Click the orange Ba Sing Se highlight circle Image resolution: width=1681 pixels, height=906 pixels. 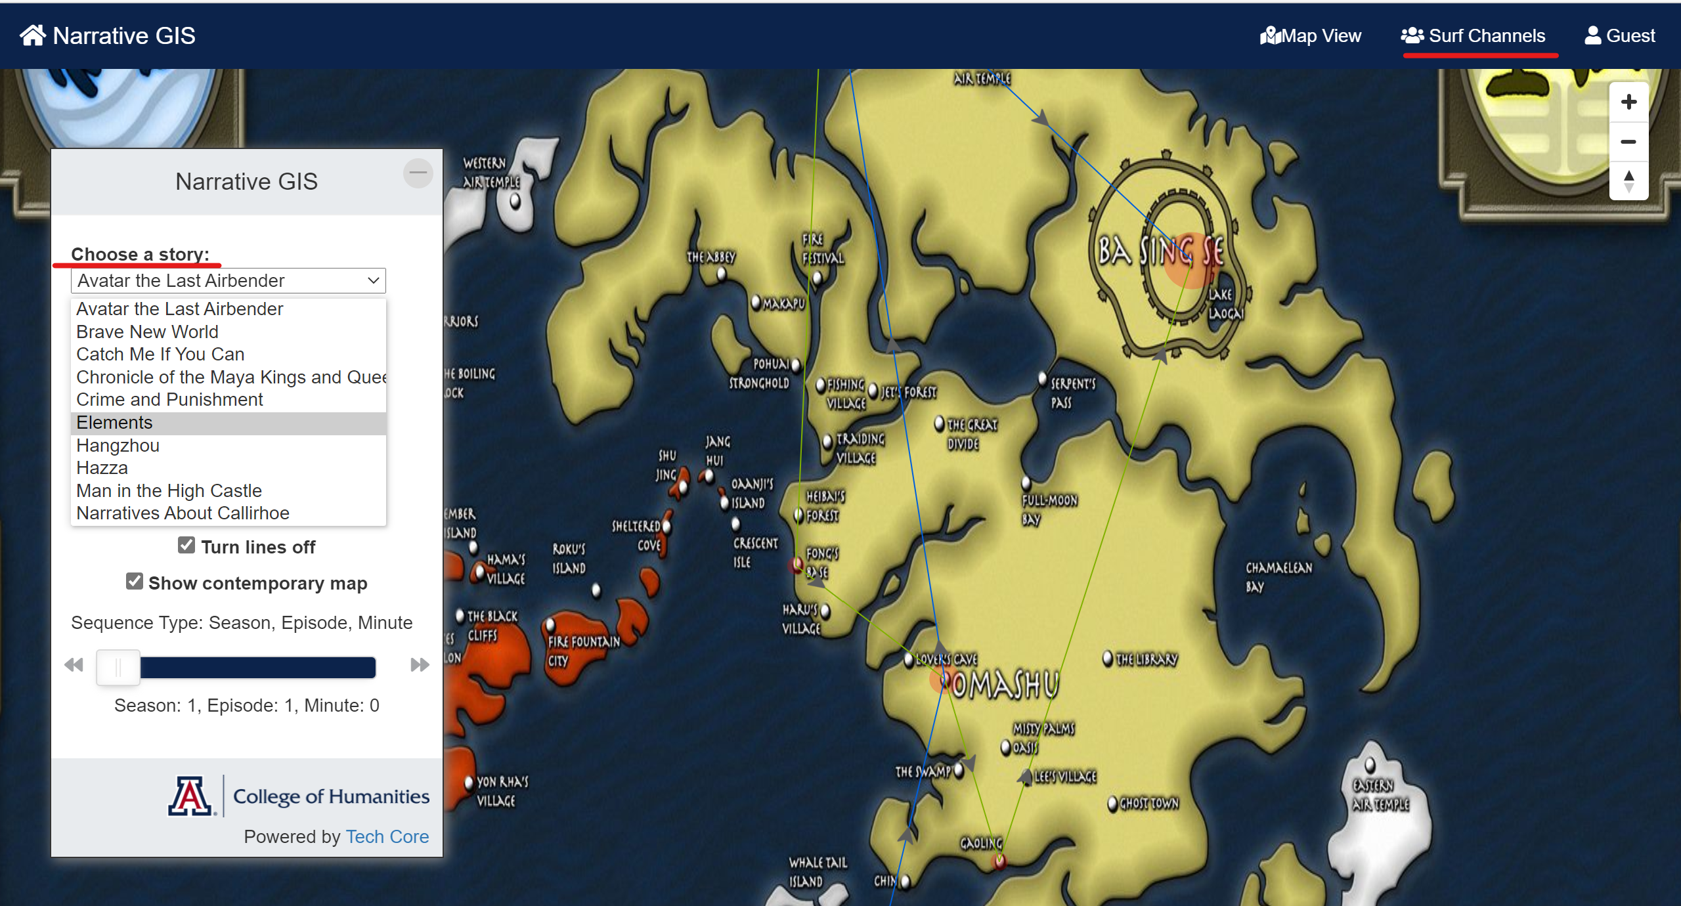(1191, 261)
